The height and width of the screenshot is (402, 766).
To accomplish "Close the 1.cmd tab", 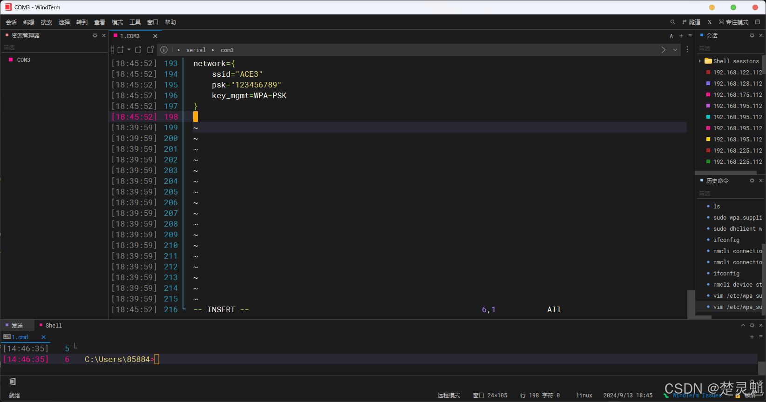I will [43, 337].
